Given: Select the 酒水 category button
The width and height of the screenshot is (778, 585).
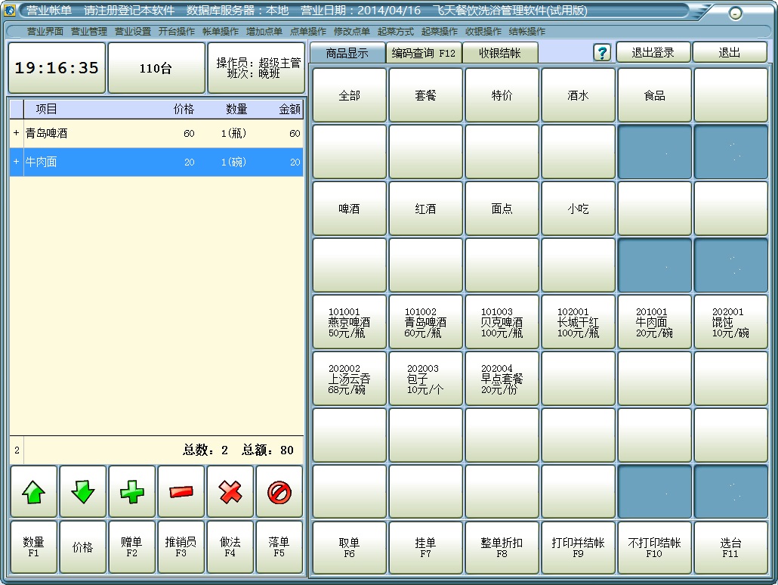Looking at the screenshot, I should (578, 95).
